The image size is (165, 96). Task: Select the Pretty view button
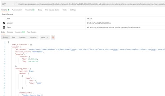(x=5, y=37)
